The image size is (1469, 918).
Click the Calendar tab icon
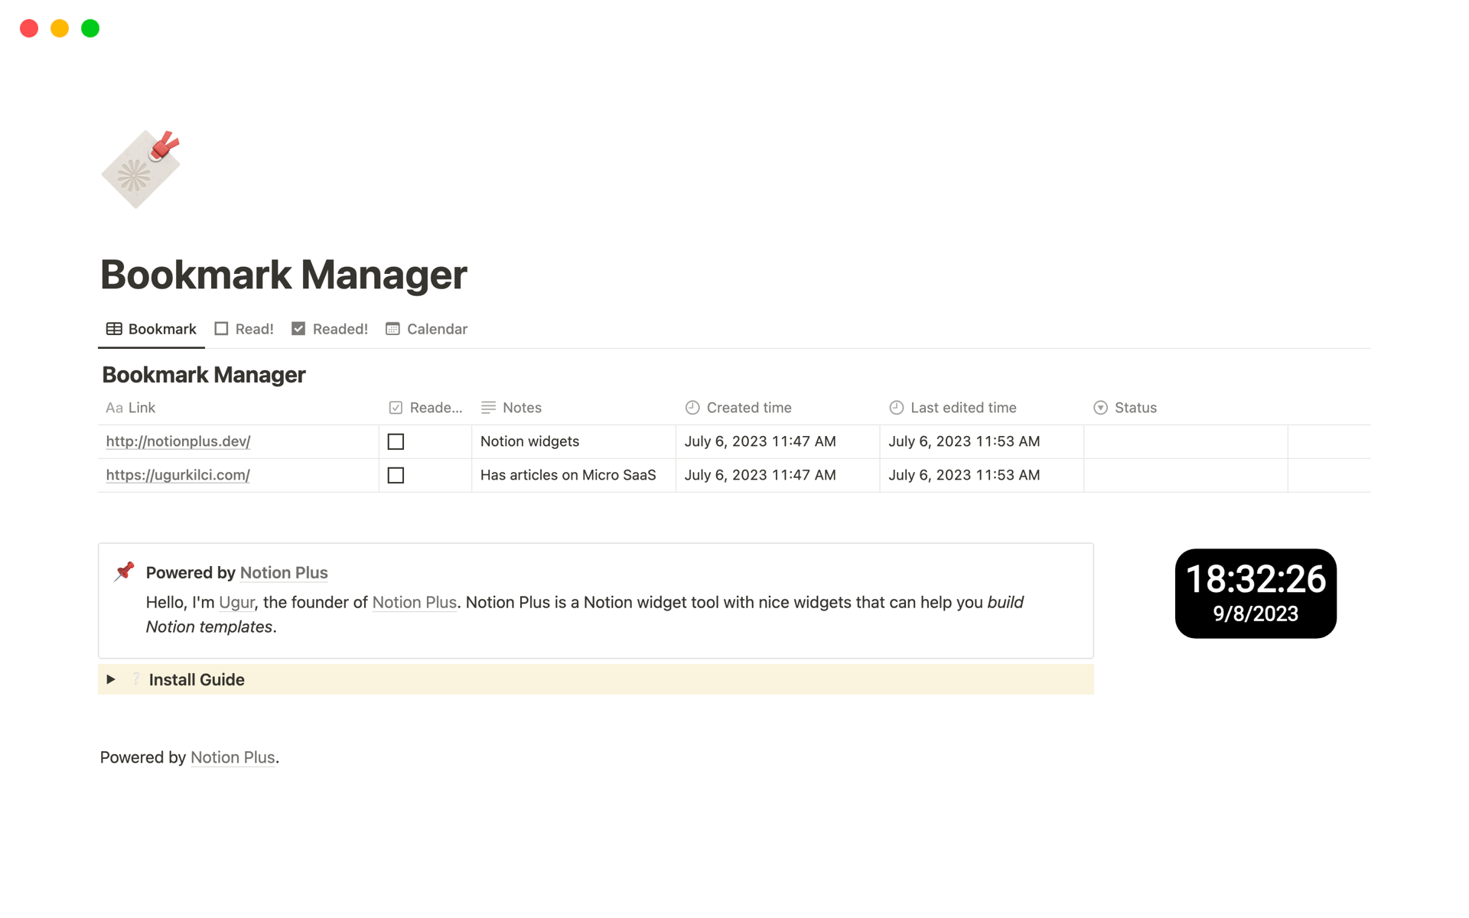point(391,328)
